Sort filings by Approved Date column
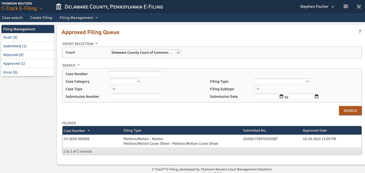The image size is (365, 173). pyautogui.click(x=315, y=130)
